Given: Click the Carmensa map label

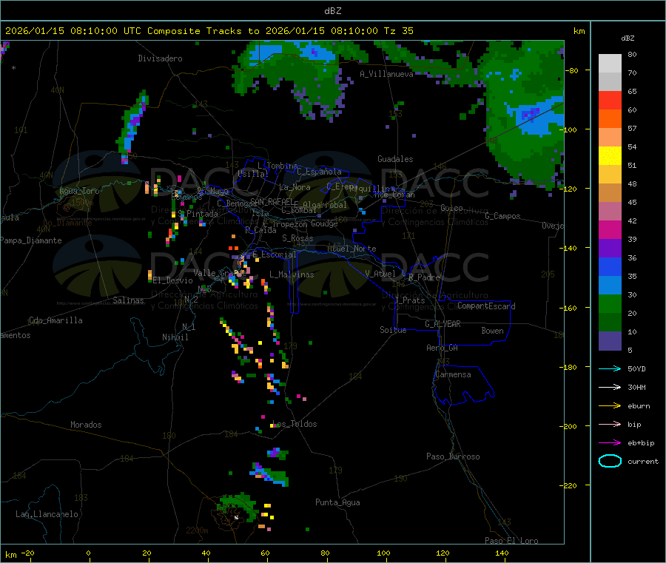Looking at the screenshot, I should tap(453, 374).
